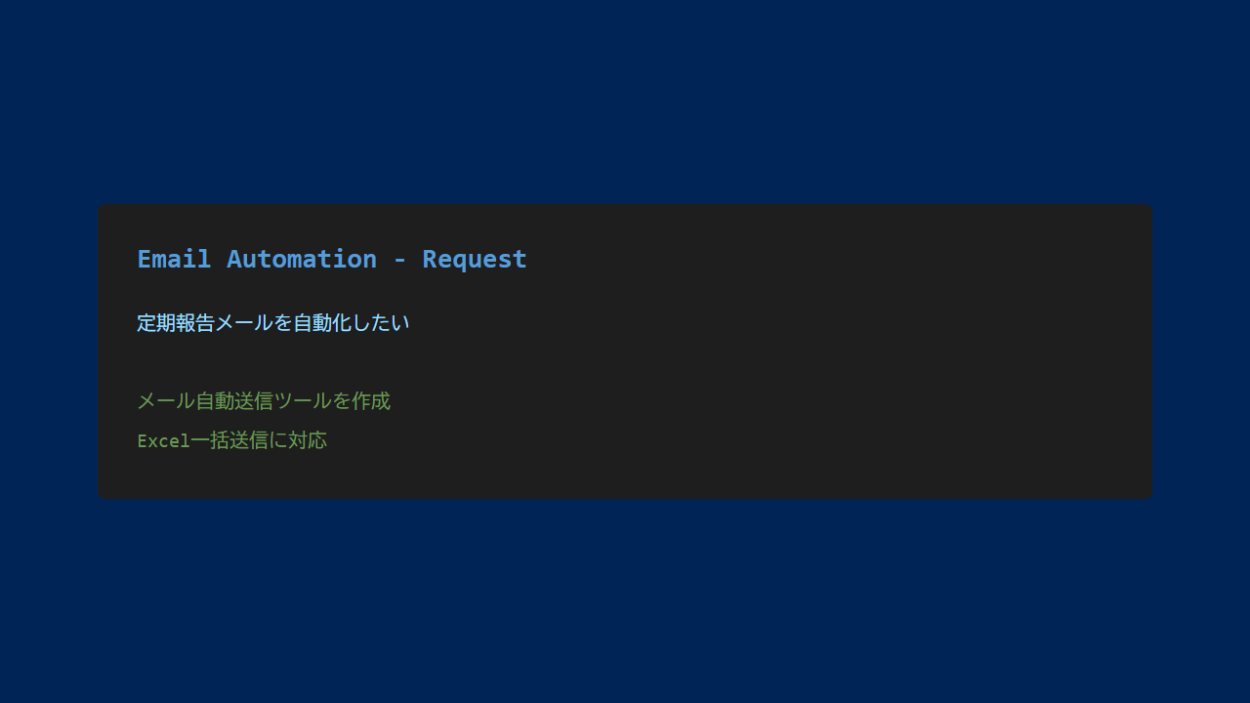Click the line "定期報告メールを自動化したい"
The width and height of the screenshot is (1250, 703).
click(273, 323)
